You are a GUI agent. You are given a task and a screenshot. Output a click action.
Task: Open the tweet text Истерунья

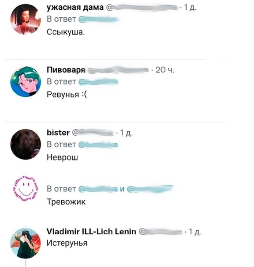67,243
